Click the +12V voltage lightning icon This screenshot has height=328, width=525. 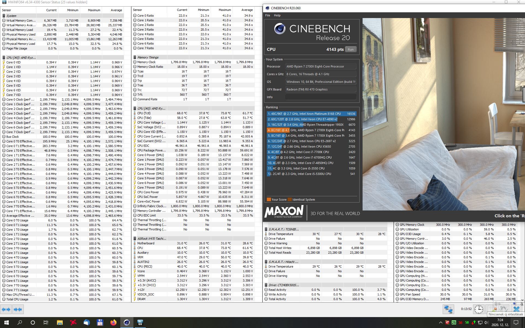point(135,290)
